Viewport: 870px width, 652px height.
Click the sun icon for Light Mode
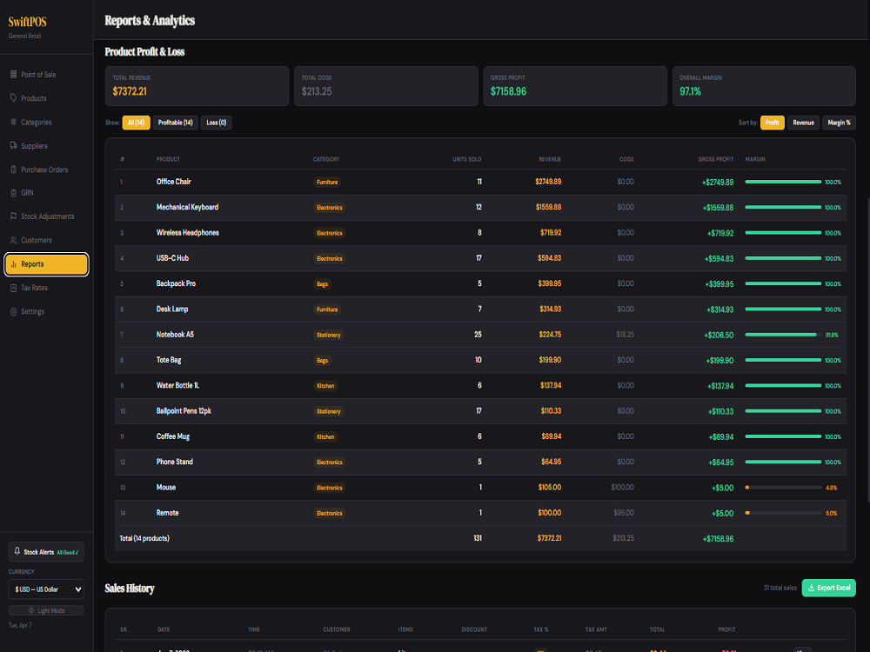tap(31, 610)
